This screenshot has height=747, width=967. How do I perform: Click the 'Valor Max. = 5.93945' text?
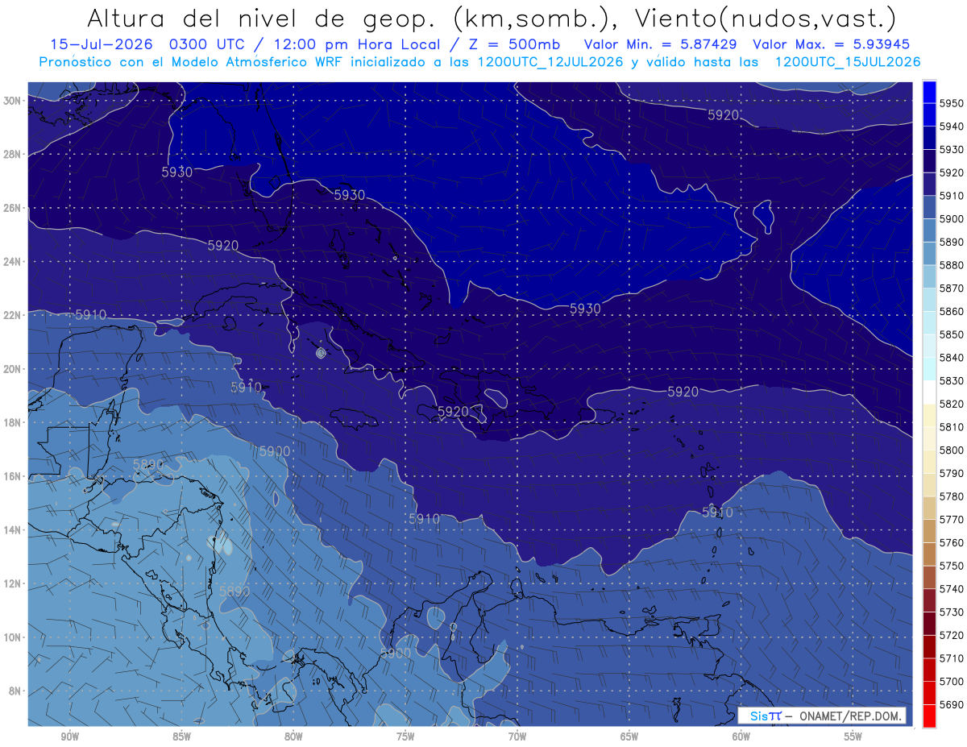pos(832,44)
